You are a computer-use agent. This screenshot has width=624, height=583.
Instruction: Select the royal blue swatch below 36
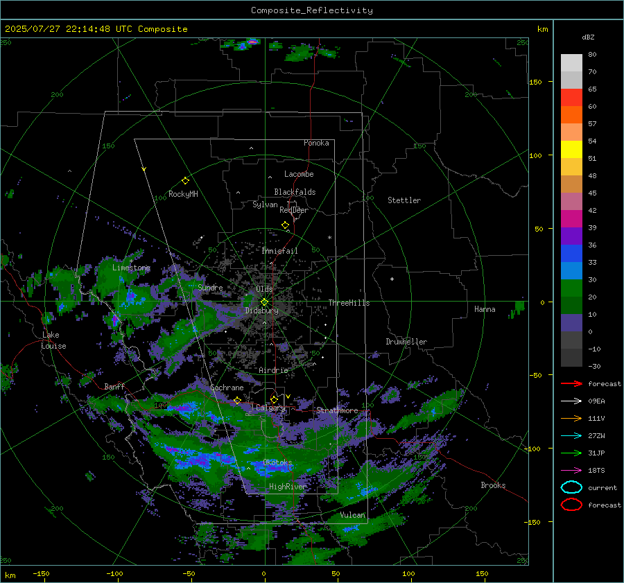pyautogui.click(x=571, y=254)
